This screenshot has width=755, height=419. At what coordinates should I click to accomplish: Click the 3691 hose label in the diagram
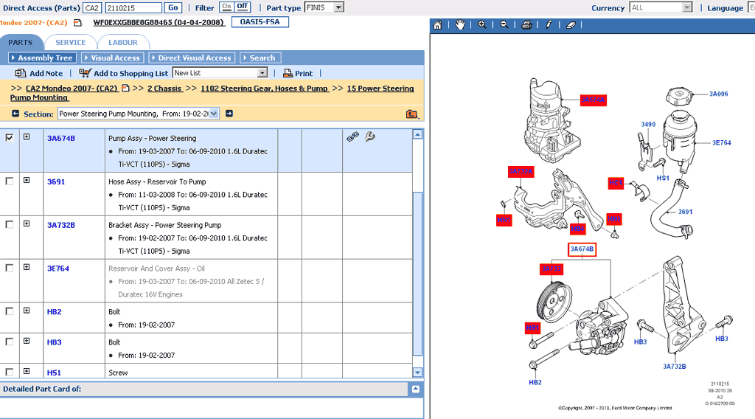coord(685,212)
